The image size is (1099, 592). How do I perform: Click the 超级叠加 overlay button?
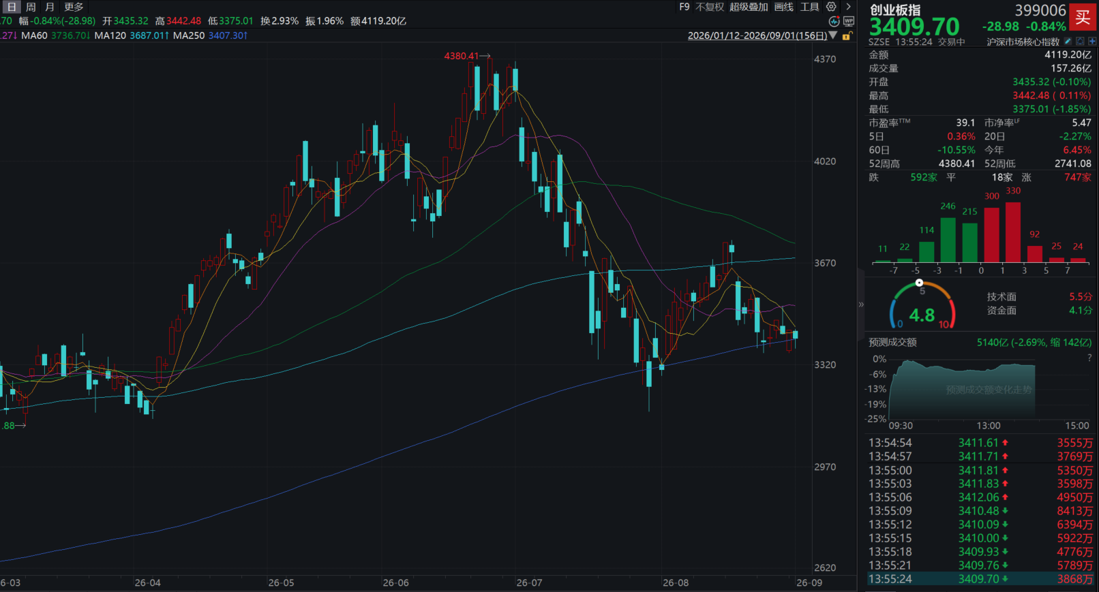click(749, 7)
